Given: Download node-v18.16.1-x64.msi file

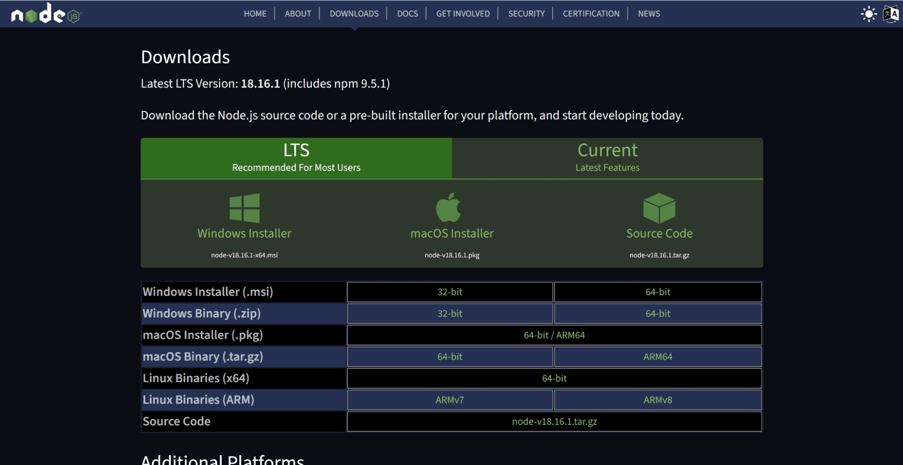Looking at the screenshot, I should click(x=244, y=255).
